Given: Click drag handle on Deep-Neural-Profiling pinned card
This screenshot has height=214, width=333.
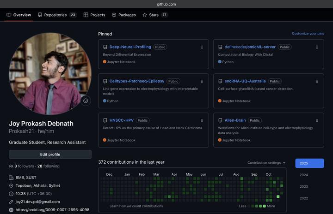Looking at the screenshot, I should click(x=202, y=47).
